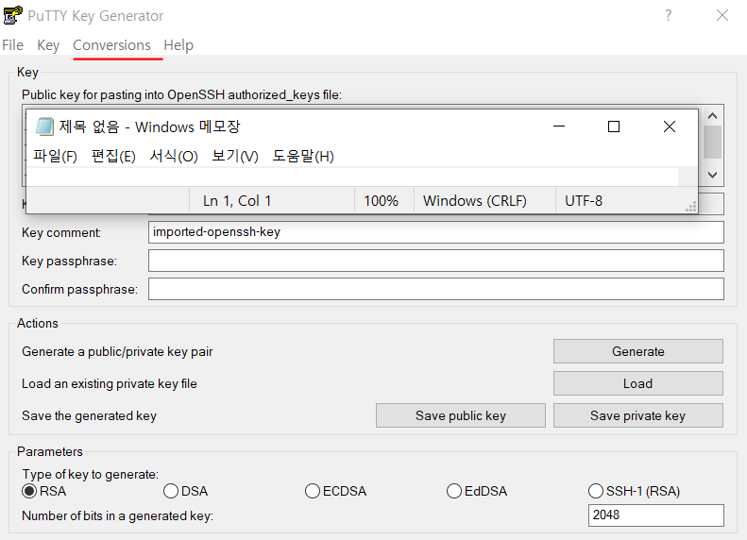
Task: Open the Conversions menu
Action: tap(111, 45)
